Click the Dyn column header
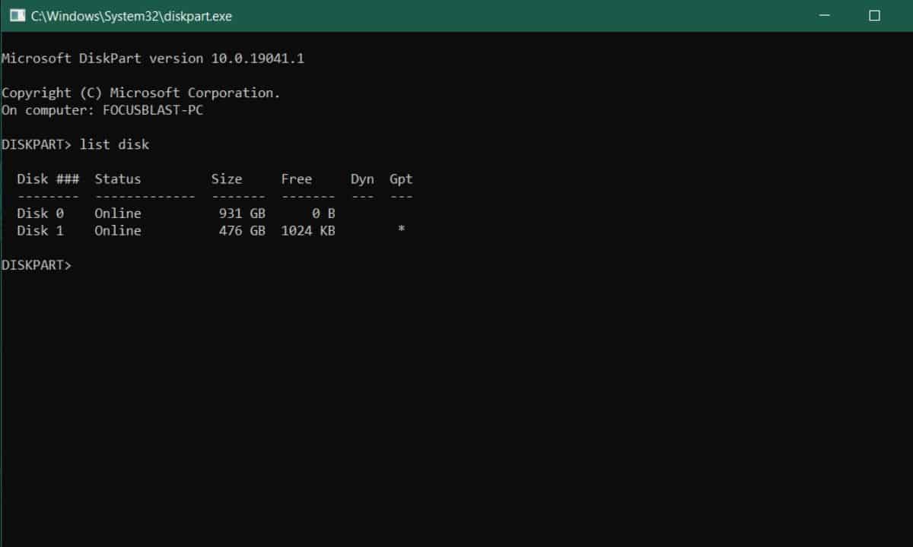 point(362,179)
